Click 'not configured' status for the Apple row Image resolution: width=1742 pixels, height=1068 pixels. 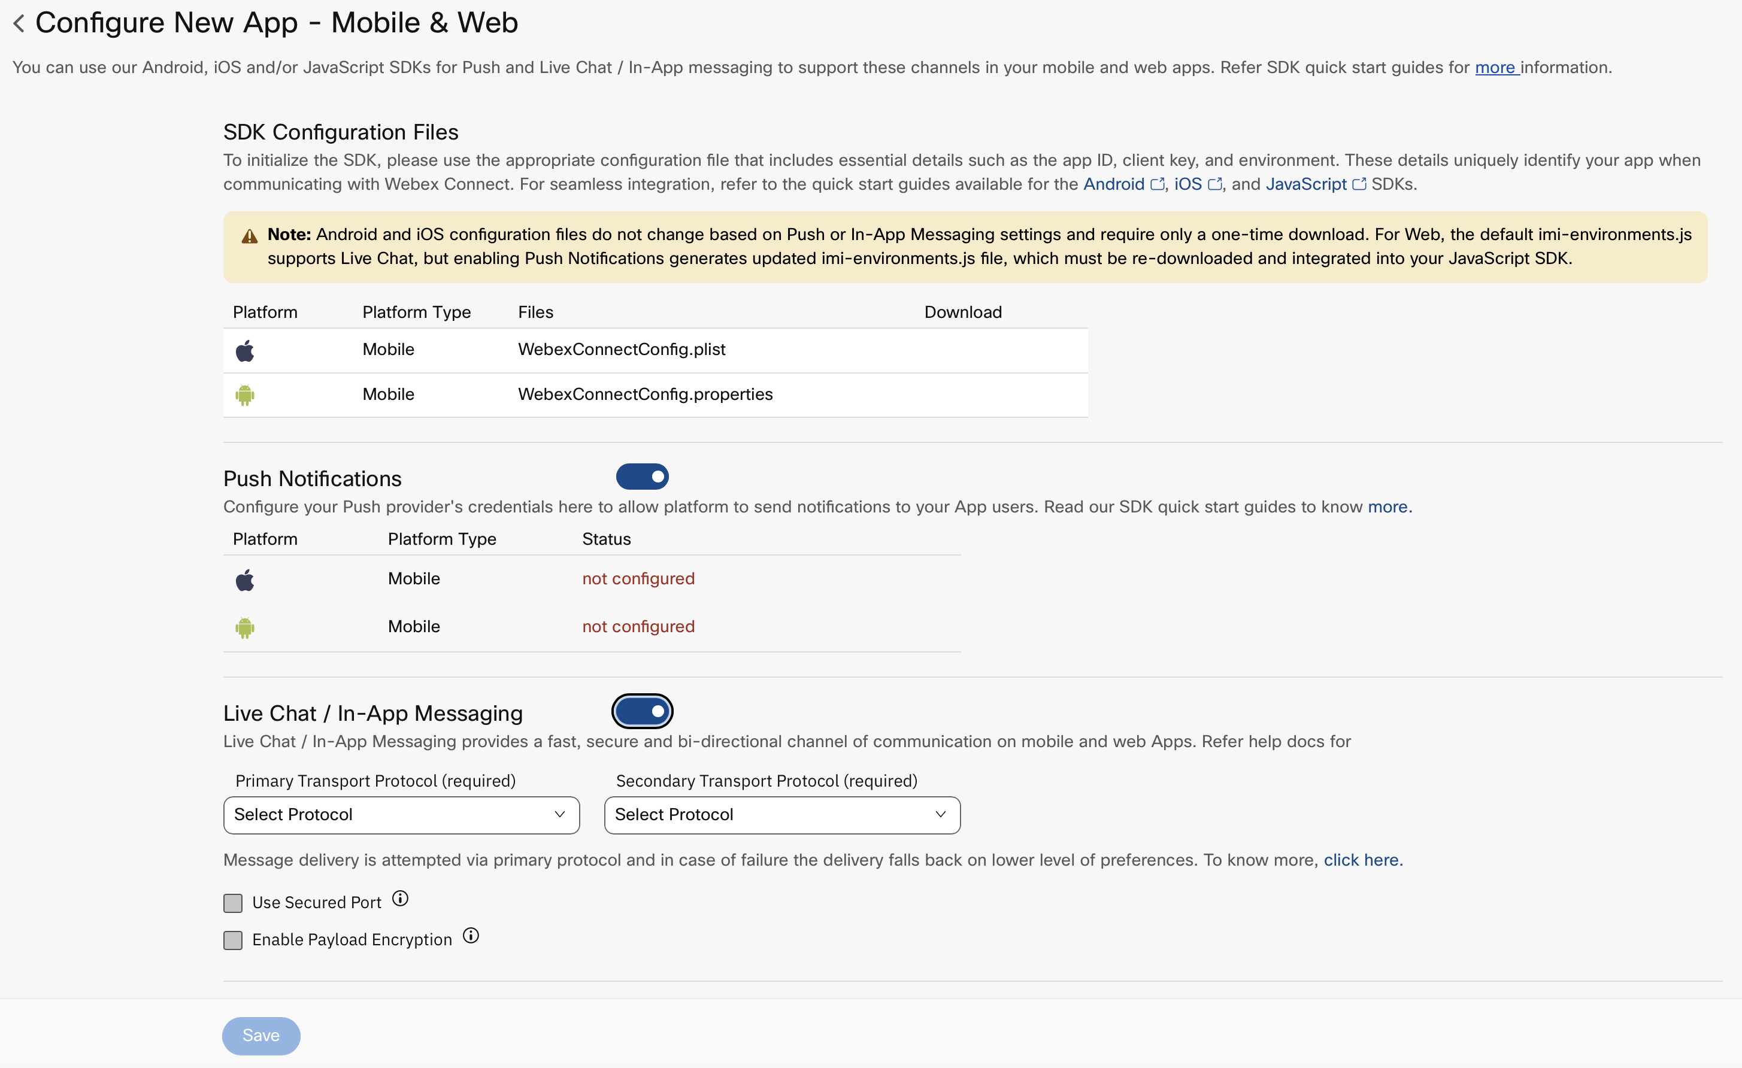638,579
